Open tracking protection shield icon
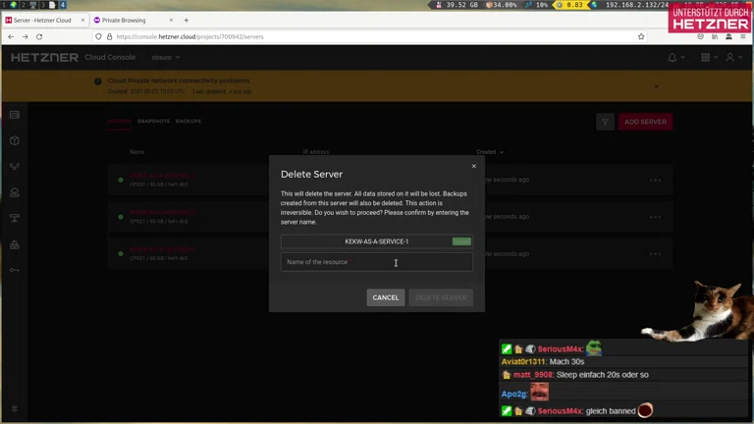The height and width of the screenshot is (424, 754). pos(98,36)
